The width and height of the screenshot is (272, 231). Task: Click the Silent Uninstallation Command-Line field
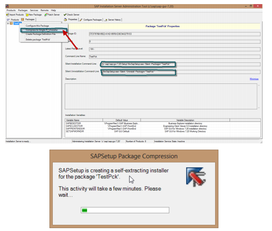(181, 72)
